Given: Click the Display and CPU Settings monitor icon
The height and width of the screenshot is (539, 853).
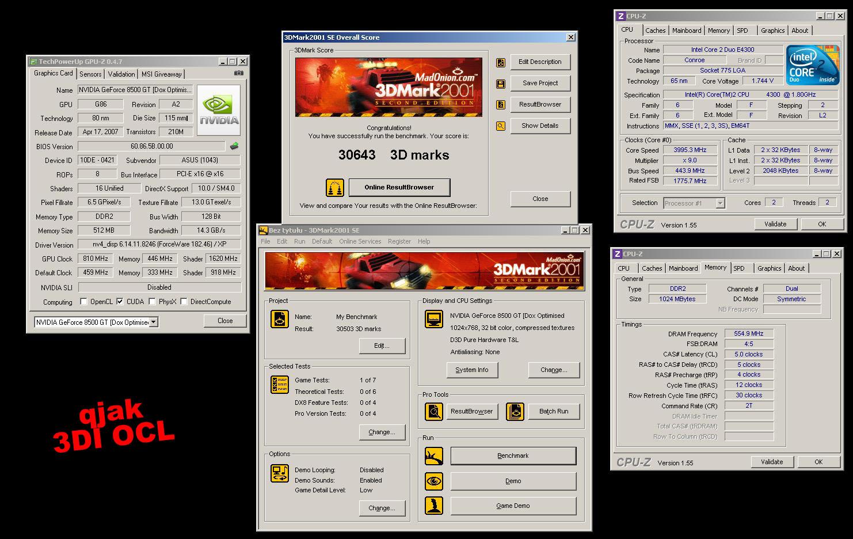Looking at the screenshot, I should 434,319.
